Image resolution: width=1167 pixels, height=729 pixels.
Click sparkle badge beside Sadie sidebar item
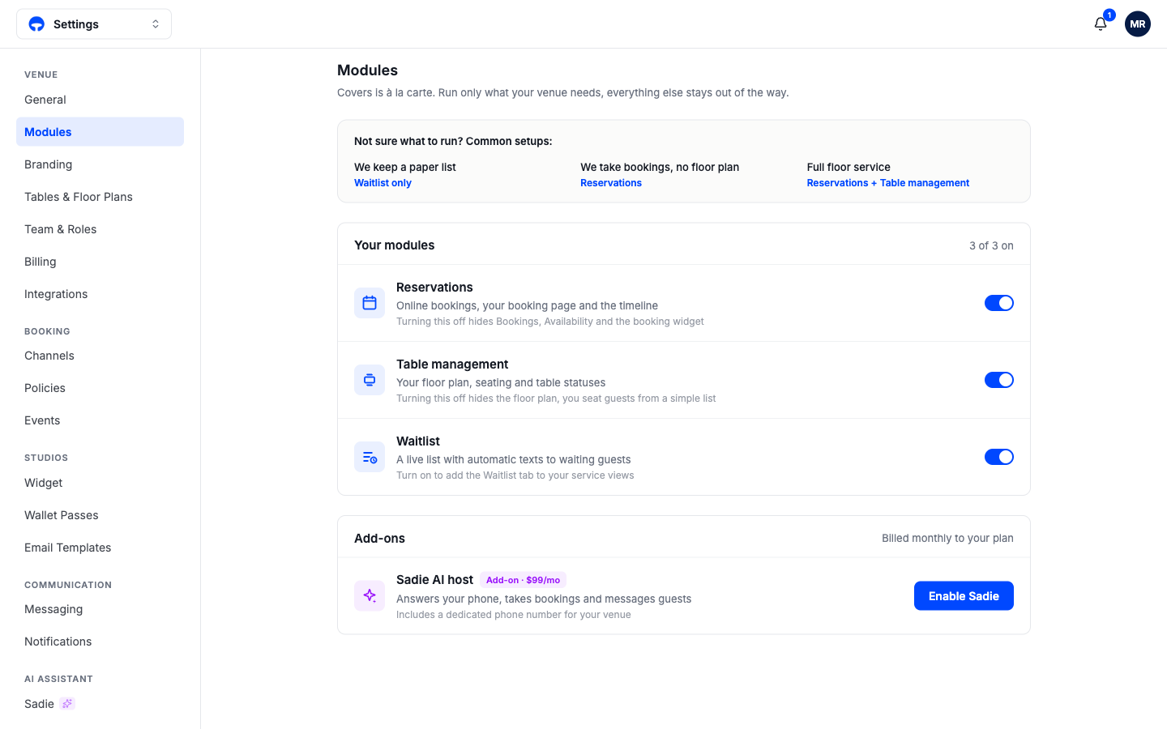click(67, 704)
